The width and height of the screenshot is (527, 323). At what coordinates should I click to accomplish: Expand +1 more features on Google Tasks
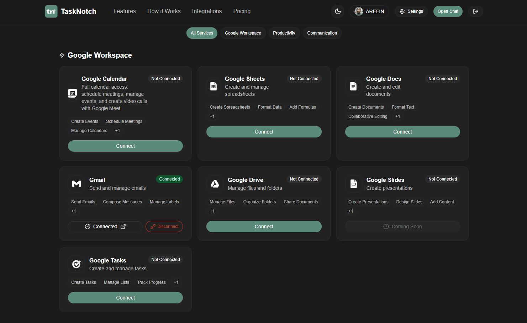click(x=176, y=282)
